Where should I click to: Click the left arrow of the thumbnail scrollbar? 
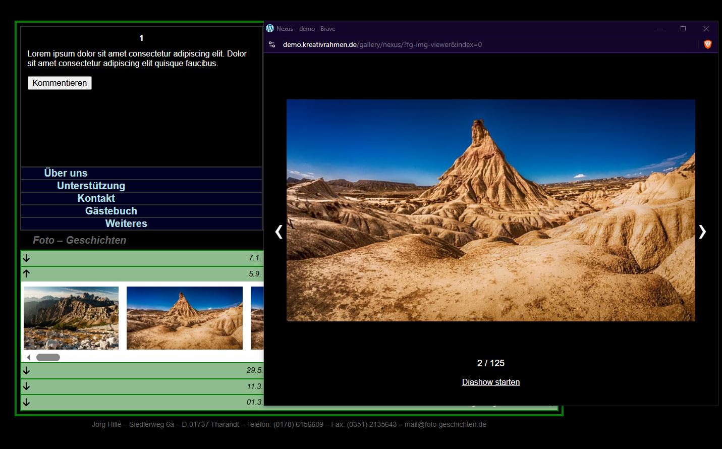29,357
